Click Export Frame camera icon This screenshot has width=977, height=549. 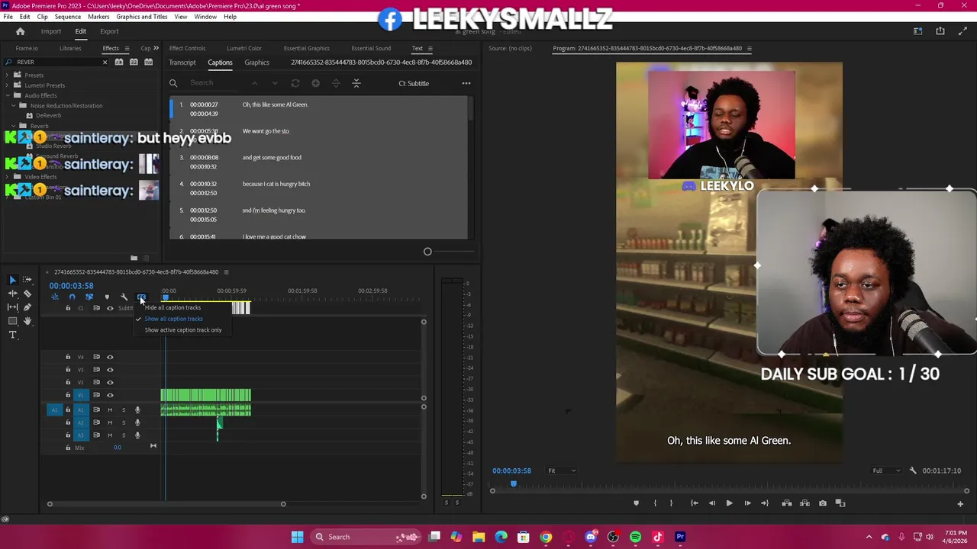coord(823,503)
